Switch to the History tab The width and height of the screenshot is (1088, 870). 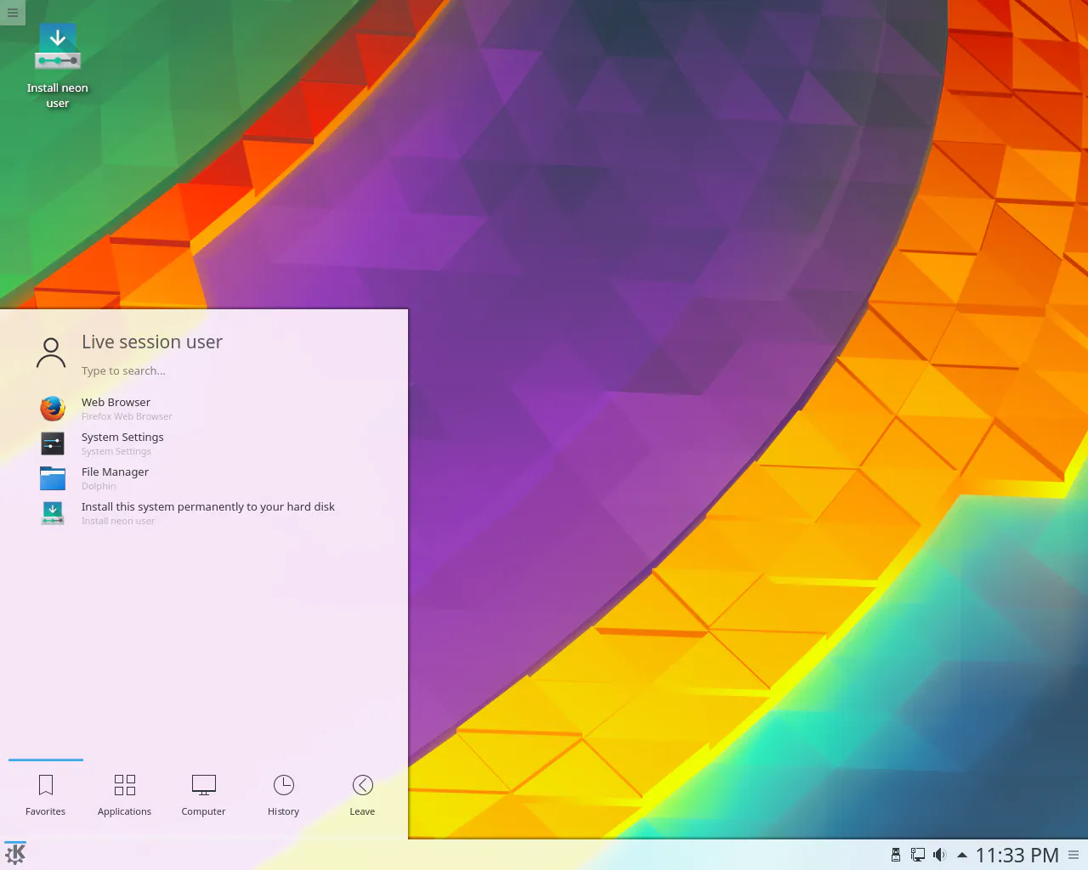[x=283, y=795]
